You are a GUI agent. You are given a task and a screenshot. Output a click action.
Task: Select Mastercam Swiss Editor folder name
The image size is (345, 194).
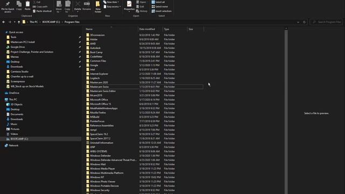click(x=103, y=91)
